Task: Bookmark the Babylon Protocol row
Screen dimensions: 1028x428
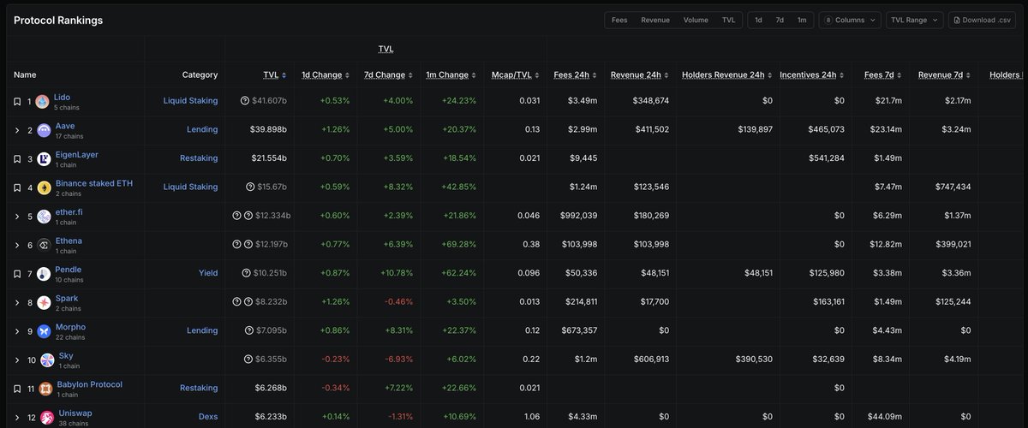Action: click(17, 389)
